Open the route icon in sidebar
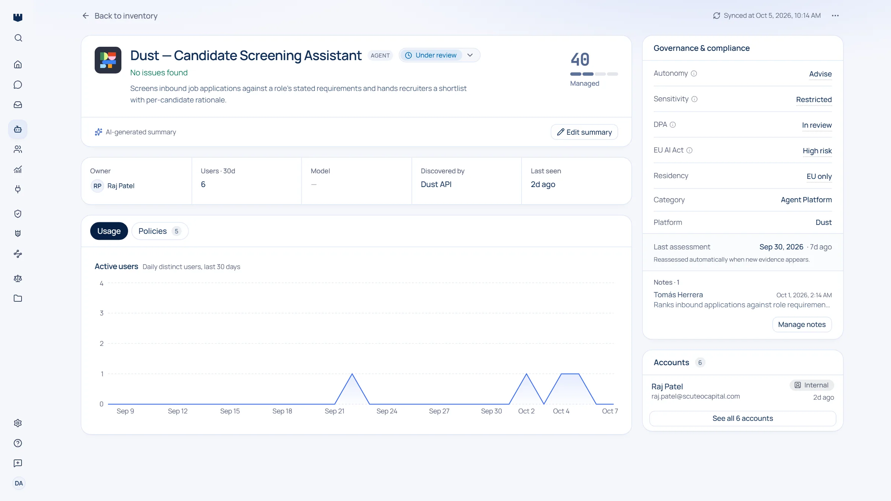 pos(18,254)
